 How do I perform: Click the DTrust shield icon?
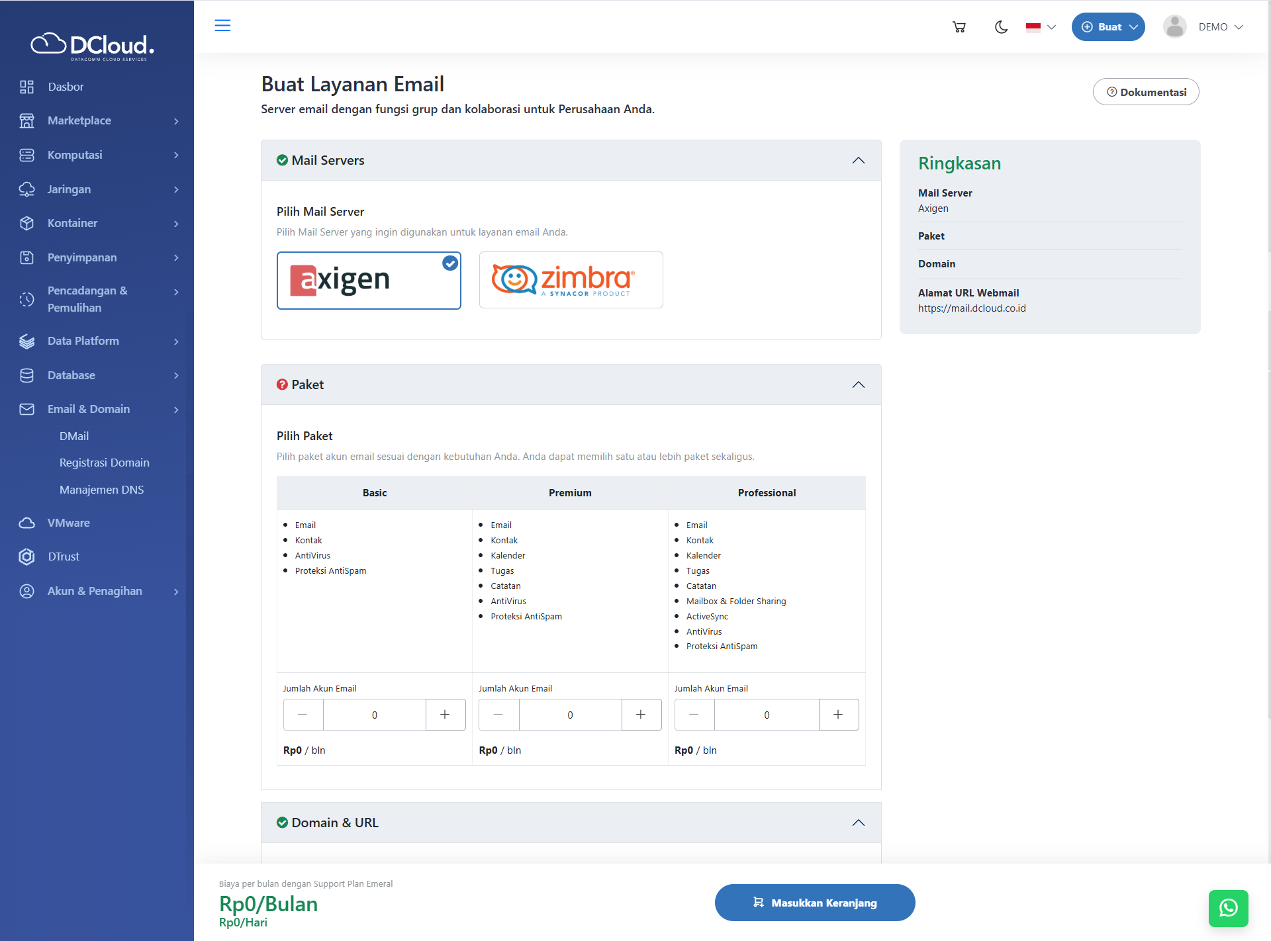26,557
